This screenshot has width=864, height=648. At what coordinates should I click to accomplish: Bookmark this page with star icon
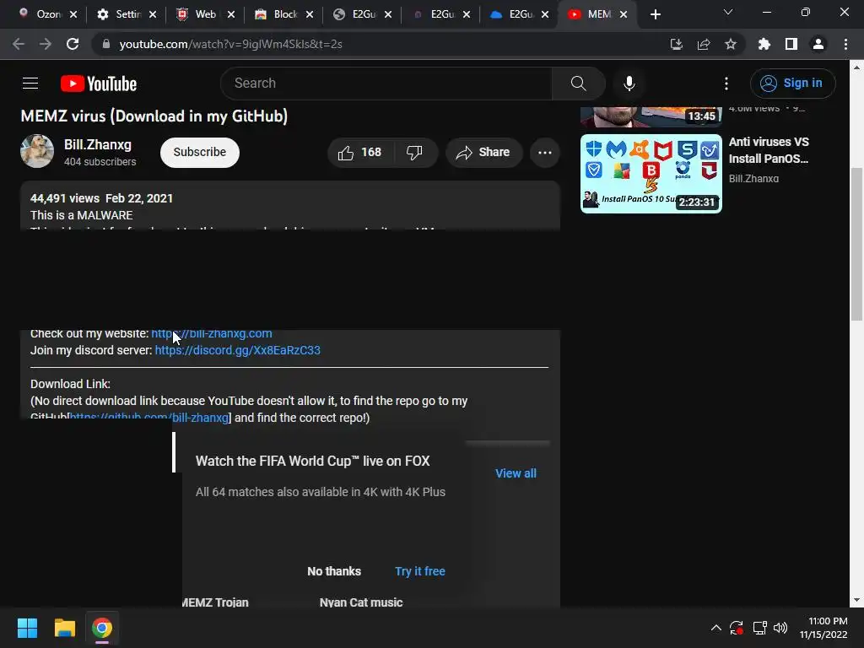[x=730, y=44]
